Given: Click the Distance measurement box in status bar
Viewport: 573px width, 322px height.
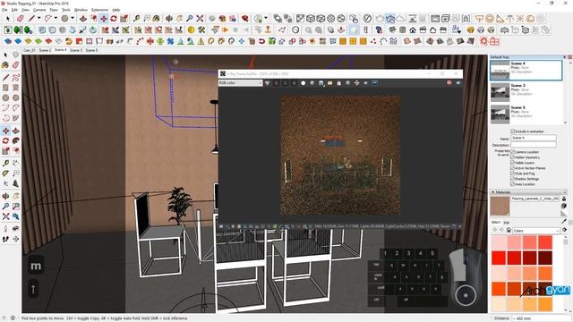Looking at the screenshot, I should tap(542, 318).
